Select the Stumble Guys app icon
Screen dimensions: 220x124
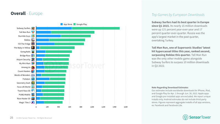[x=33, y=36]
